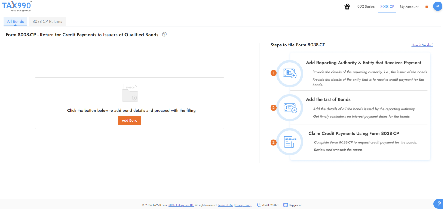
Task: Click the Add List of Bonds step icon
Action: click(x=290, y=108)
